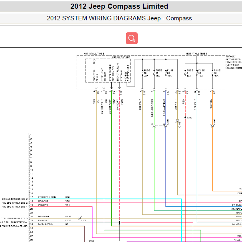Click the "F202" code on pin 23 row
242x242 pixels.
coord(68,220)
